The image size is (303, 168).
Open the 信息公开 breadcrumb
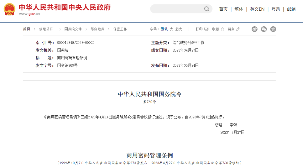[x=46, y=29]
